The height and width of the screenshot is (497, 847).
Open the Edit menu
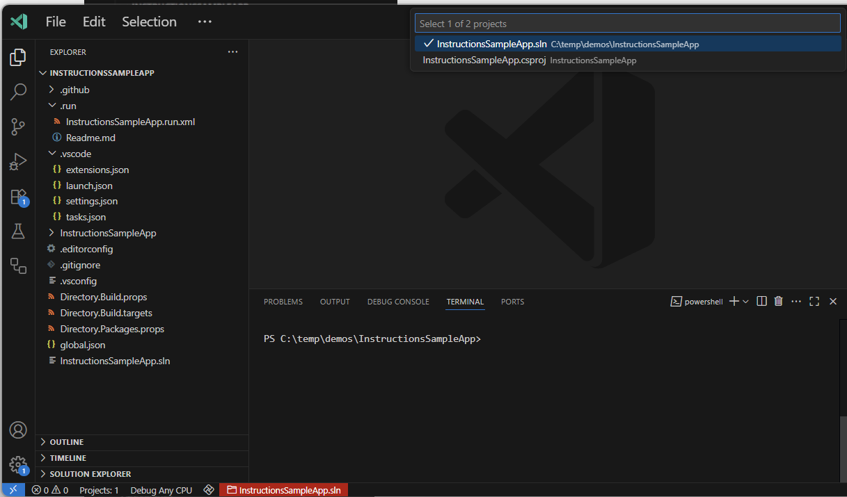pyautogui.click(x=94, y=22)
